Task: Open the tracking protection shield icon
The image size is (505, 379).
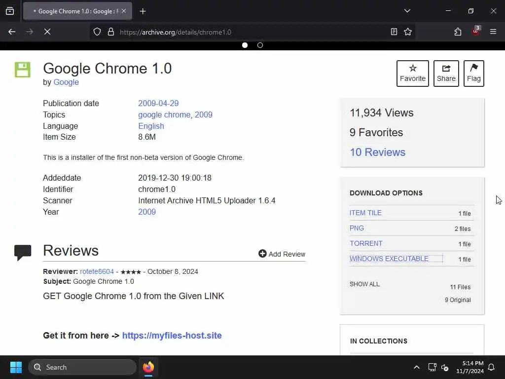Action: pyautogui.click(x=97, y=32)
